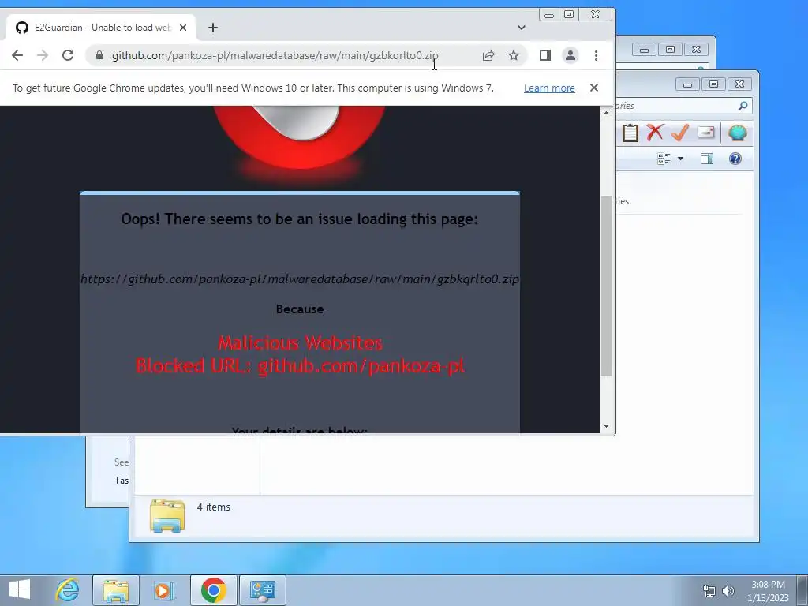808x606 pixels.
Task: Open Control Panel taskbar button
Action: [262, 590]
